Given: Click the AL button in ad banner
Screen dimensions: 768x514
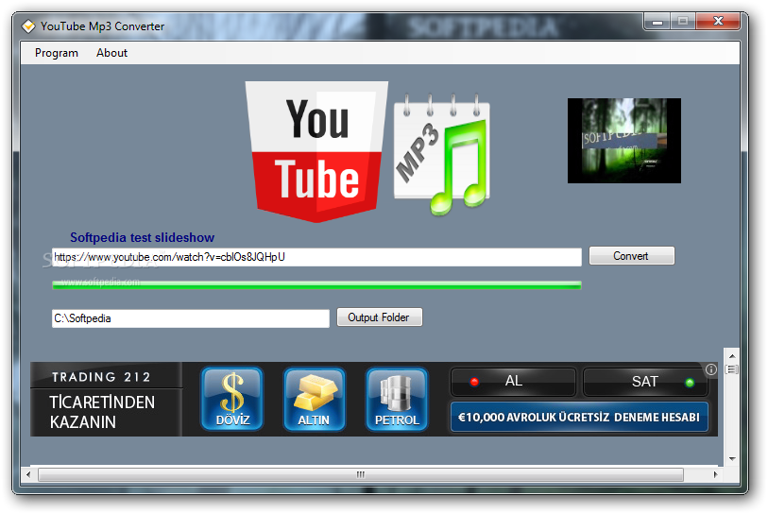Looking at the screenshot, I should click(x=513, y=382).
